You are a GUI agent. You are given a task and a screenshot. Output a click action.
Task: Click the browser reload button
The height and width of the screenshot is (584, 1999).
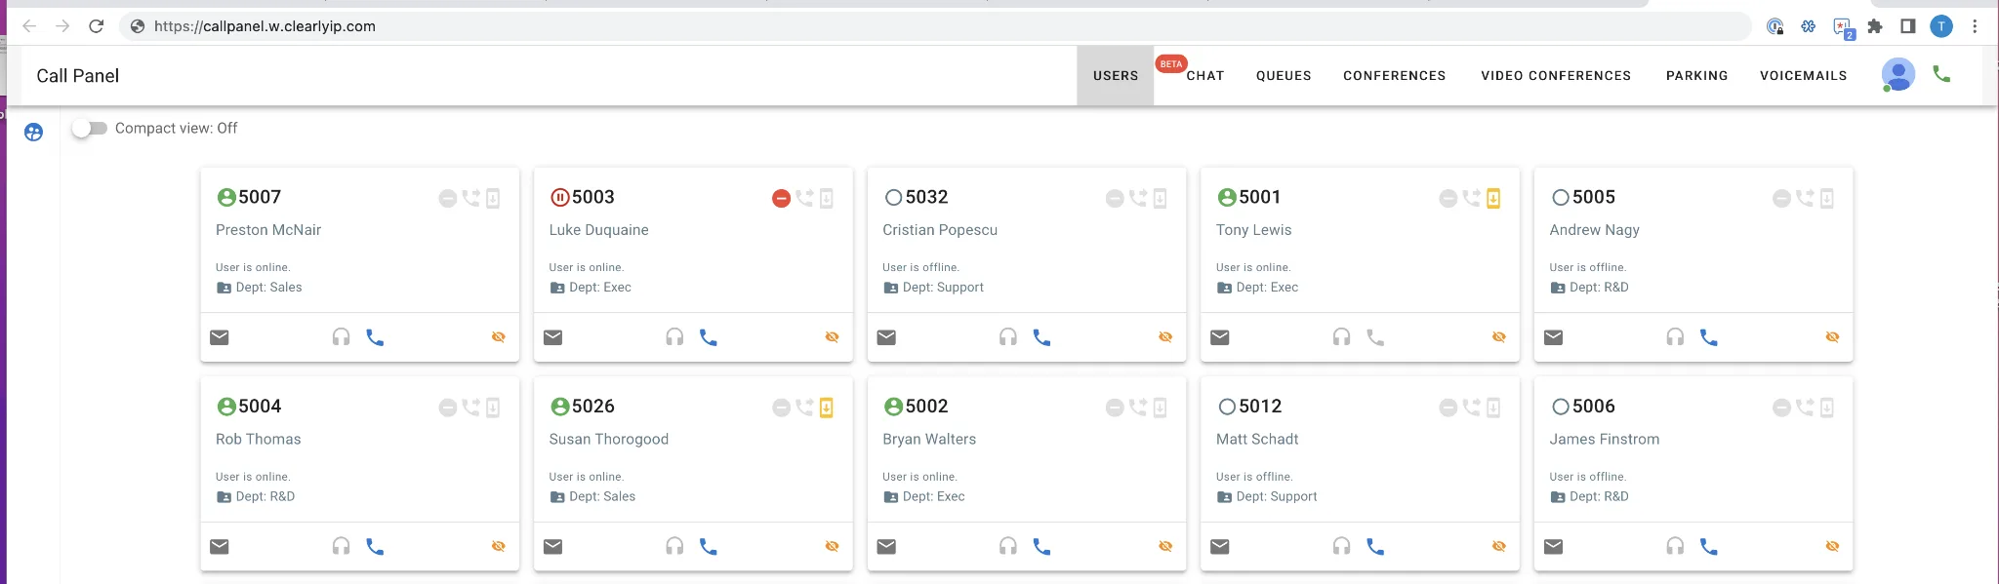(x=96, y=26)
